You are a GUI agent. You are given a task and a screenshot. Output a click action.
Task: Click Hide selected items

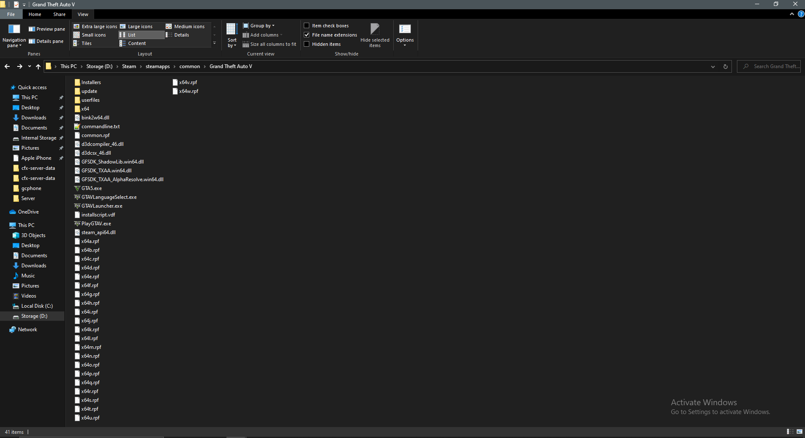click(x=374, y=34)
